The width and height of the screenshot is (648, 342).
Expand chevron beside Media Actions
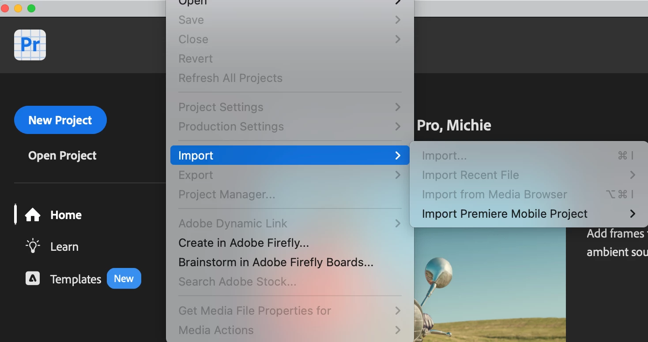(398, 330)
